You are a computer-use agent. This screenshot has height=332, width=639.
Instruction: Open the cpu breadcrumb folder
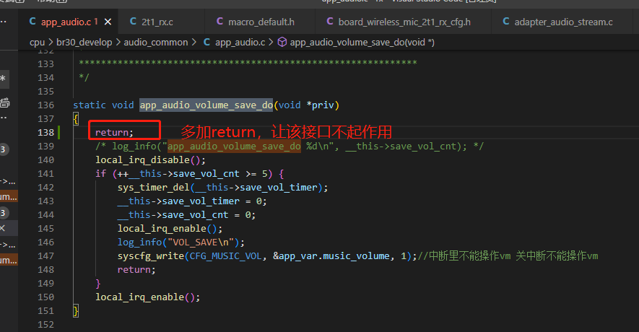pyautogui.click(x=37, y=43)
